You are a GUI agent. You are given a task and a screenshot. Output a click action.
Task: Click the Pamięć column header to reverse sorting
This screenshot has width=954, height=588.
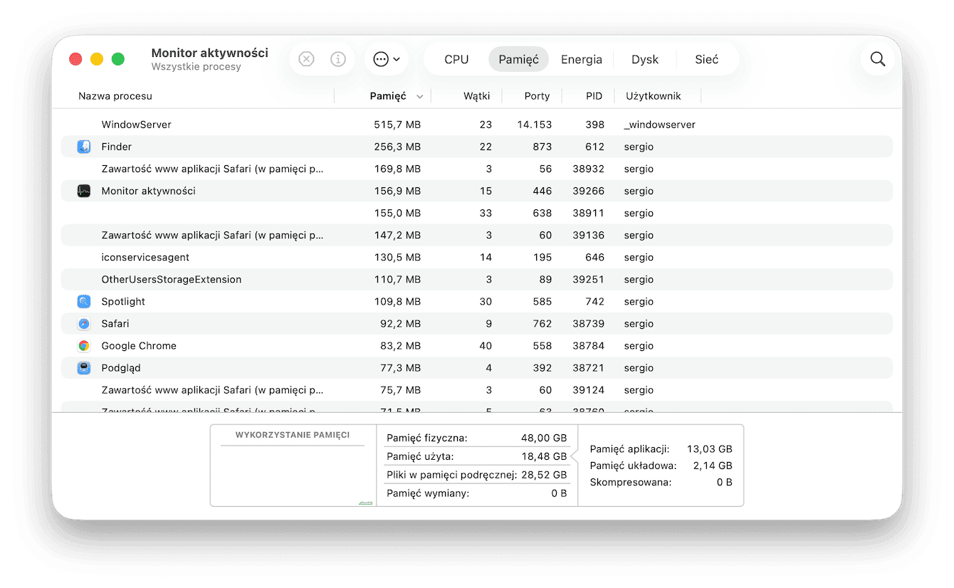click(388, 96)
